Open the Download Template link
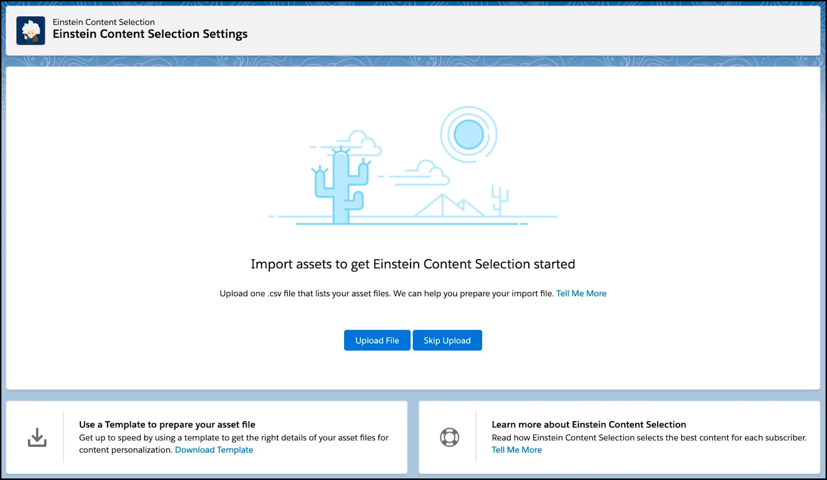 point(214,450)
